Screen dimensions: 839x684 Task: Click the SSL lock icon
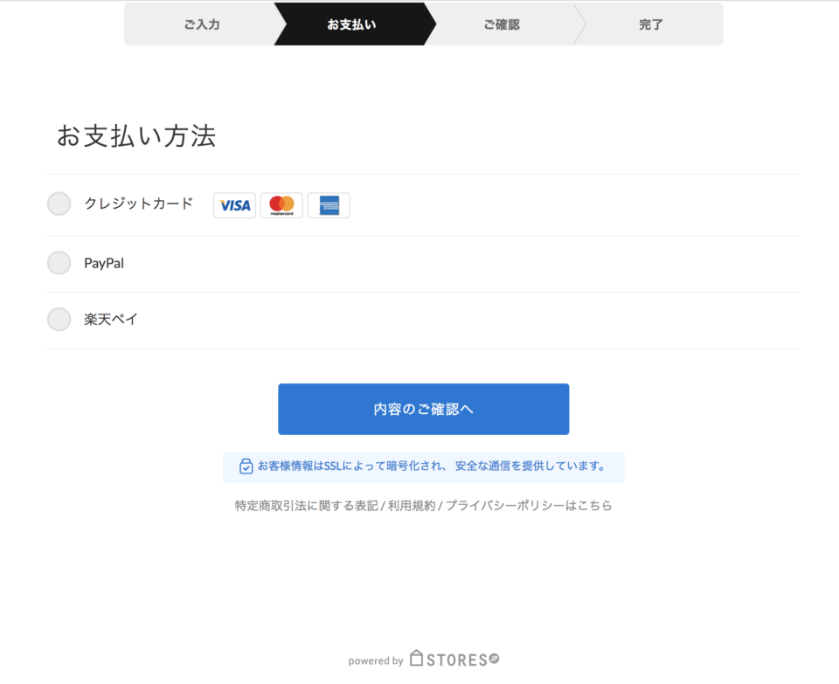coord(246,466)
